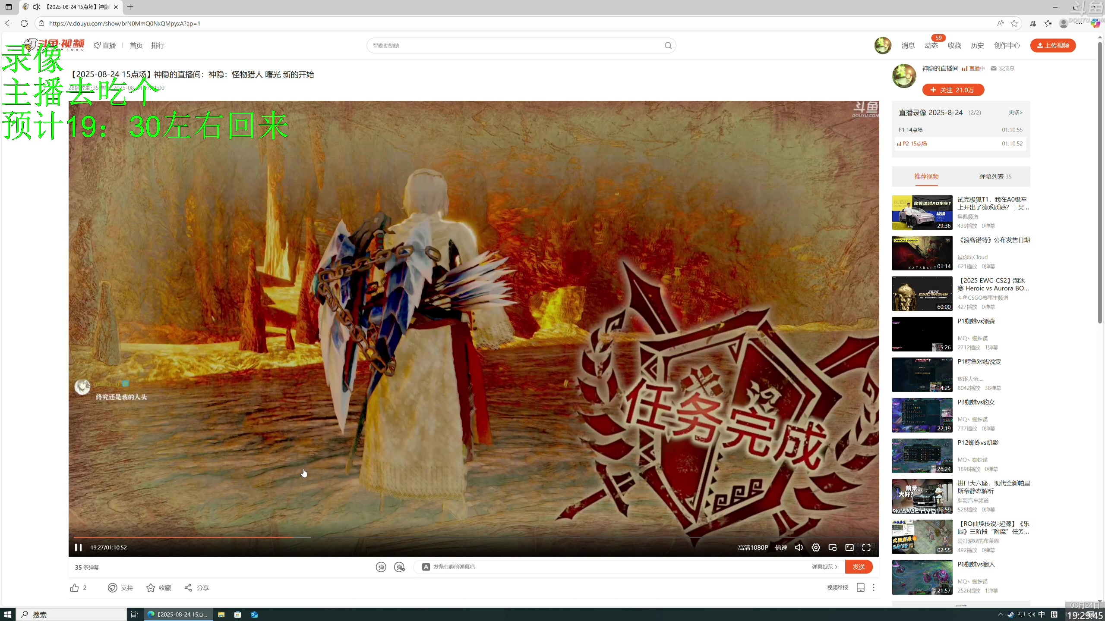The width and height of the screenshot is (1105, 621).
Task: Play P1 14点场 recording
Action: [960, 130]
